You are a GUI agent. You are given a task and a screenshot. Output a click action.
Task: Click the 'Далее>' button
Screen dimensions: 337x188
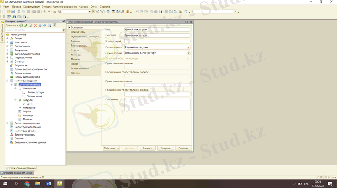tap(147, 148)
